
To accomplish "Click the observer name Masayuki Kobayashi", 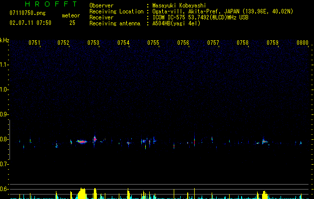I will click(x=179, y=5).
